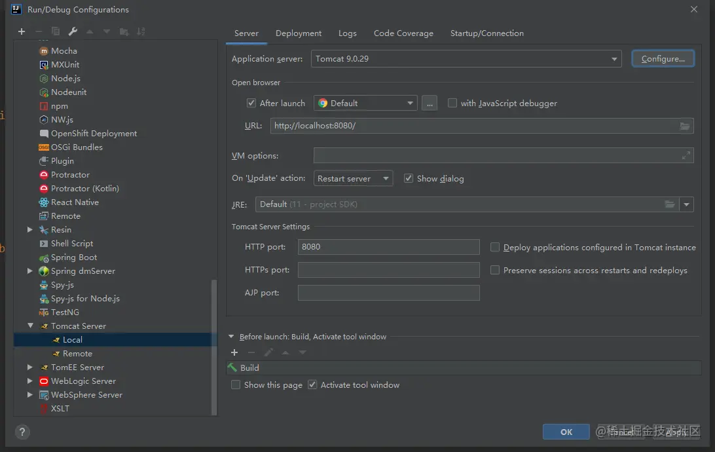Screen dimensions: 715x452
Task: Click the browser ellipsis button
Action: [430, 103]
